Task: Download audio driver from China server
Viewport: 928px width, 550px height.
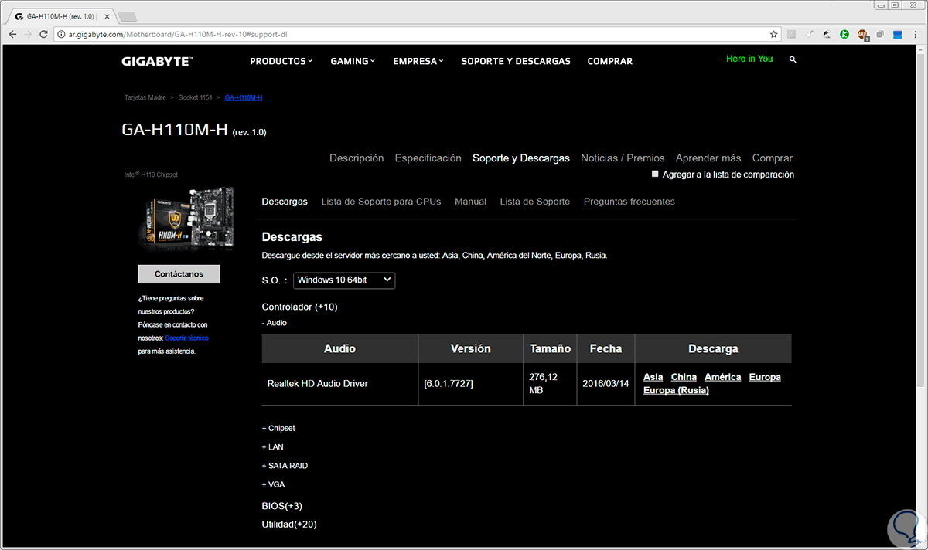Action: pos(684,377)
